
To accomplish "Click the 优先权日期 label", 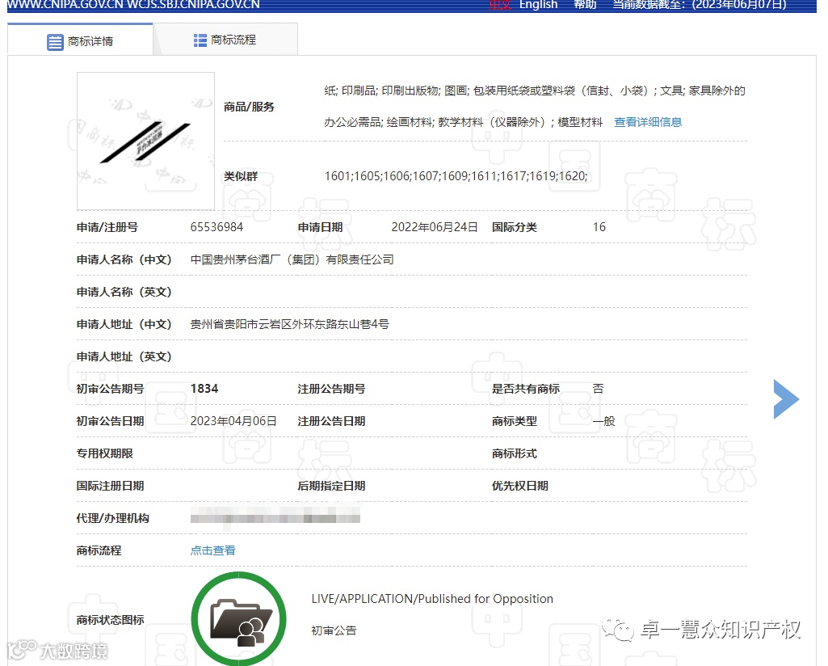I will point(519,486).
